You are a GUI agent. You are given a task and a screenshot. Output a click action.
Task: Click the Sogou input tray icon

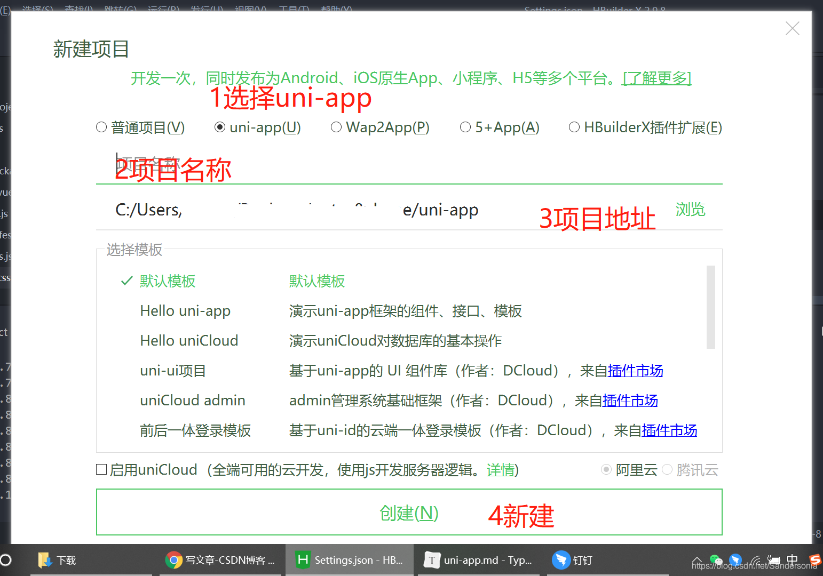[x=815, y=559]
